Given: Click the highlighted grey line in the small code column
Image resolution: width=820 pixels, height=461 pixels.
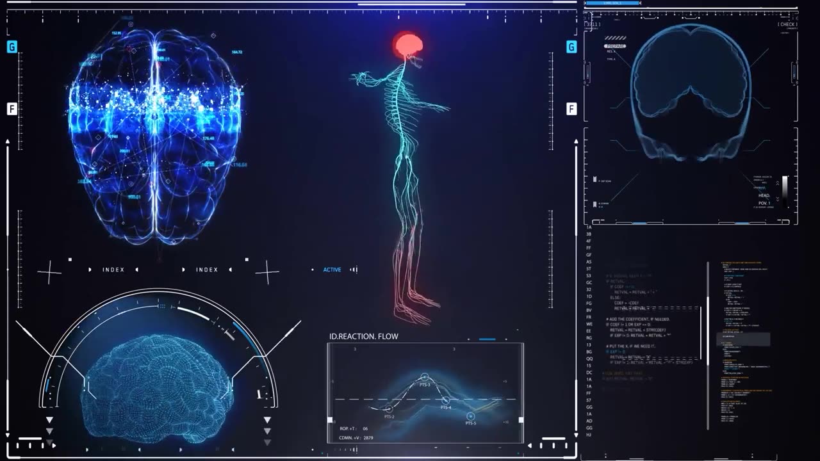Looking at the screenshot, I should pos(743,339).
